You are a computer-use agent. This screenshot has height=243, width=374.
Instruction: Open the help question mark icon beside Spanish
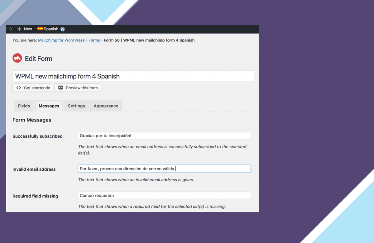point(63,29)
